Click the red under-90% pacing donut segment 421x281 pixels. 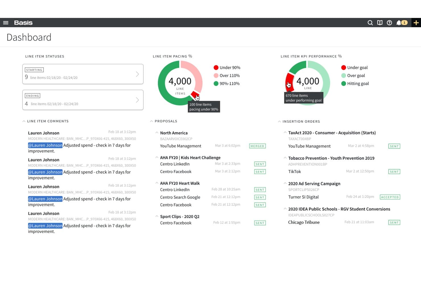coord(195,95)
